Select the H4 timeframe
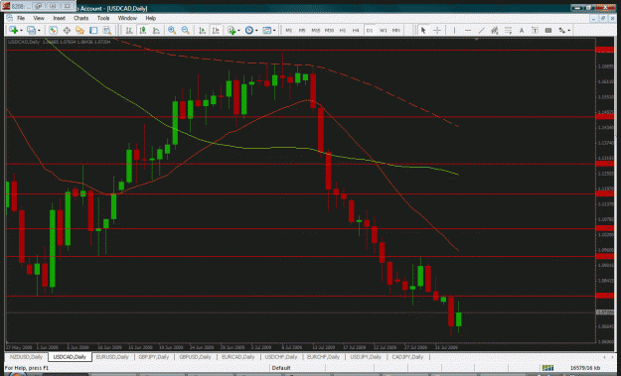This screenshot has width=621, height=376. click(x=356, y=31)
